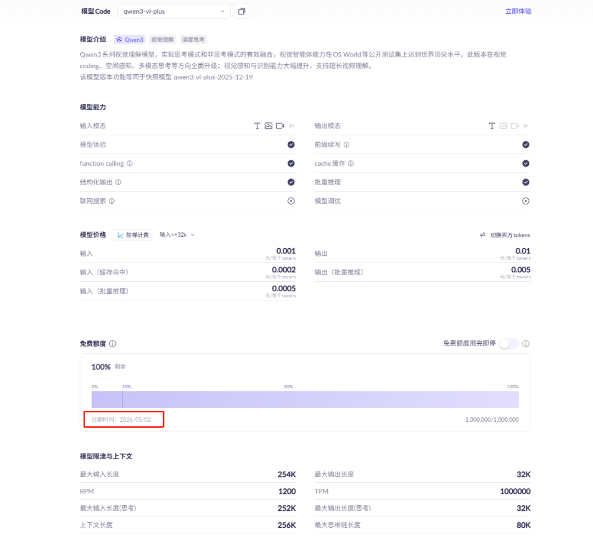Click the 批量推理 checkmark icon
The image size is (593, 547).
point(525,182)
